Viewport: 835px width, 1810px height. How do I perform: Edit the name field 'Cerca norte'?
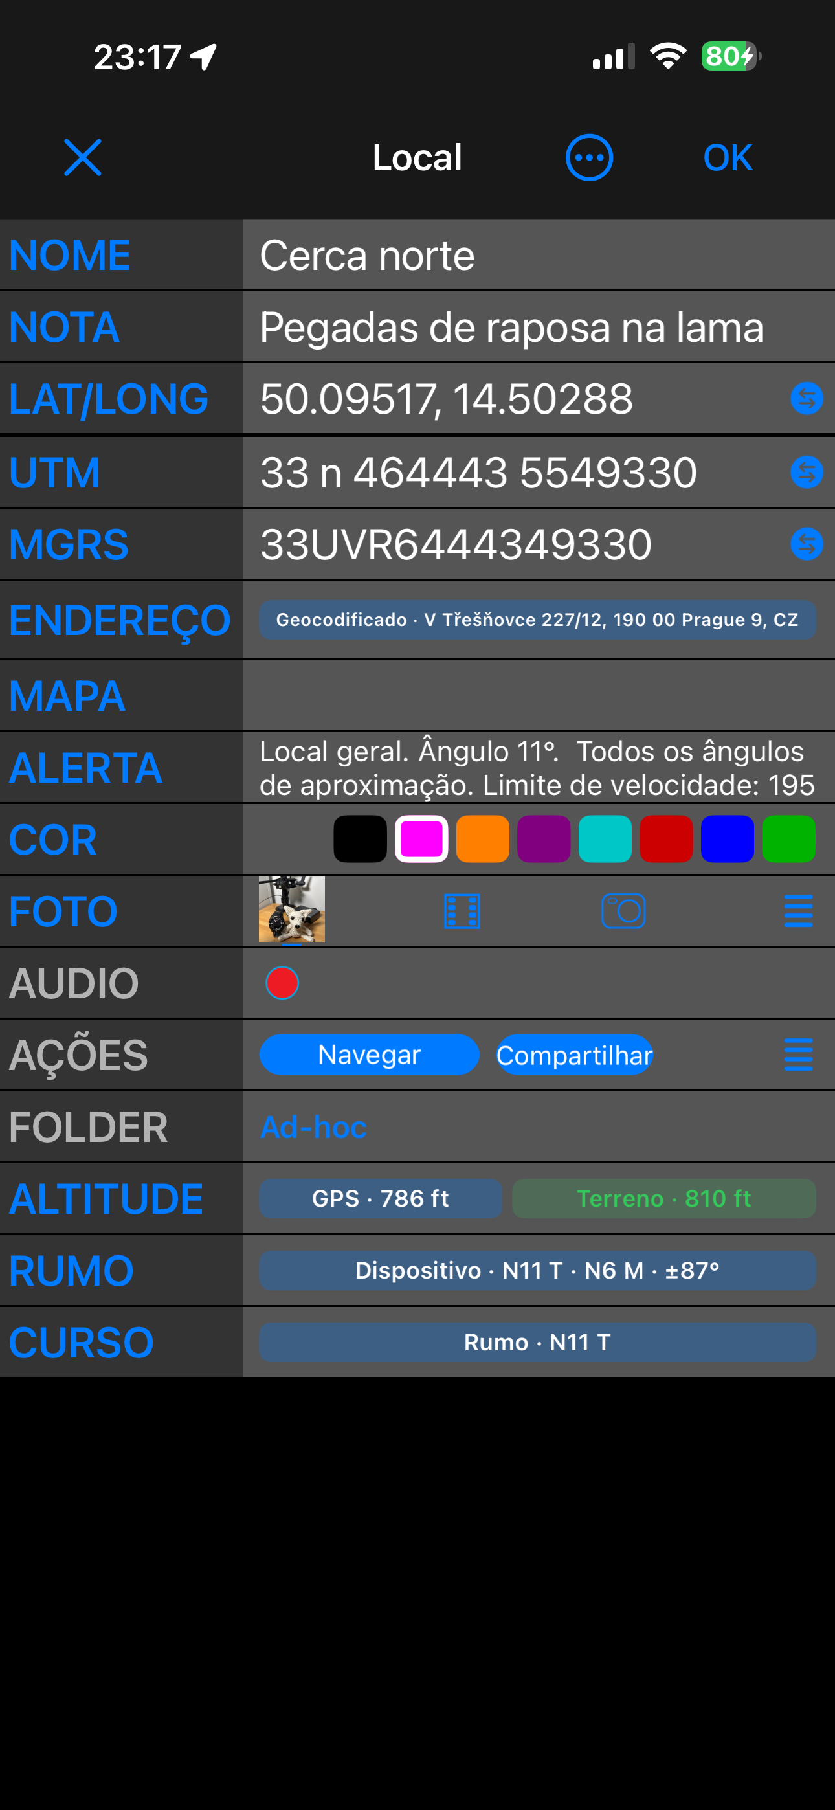[x=539, y=255]
